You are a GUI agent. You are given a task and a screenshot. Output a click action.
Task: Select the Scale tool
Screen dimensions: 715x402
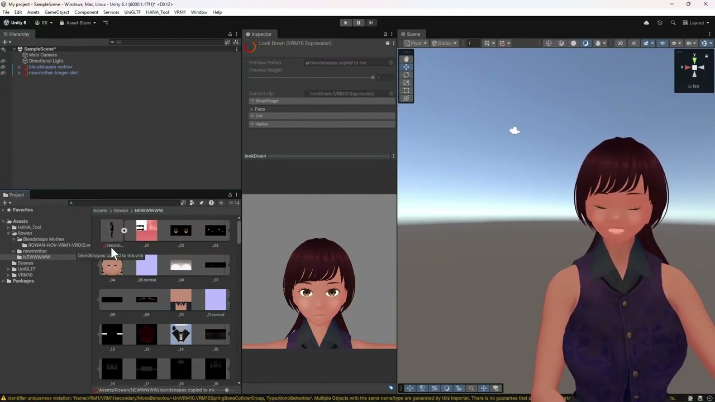406,83
